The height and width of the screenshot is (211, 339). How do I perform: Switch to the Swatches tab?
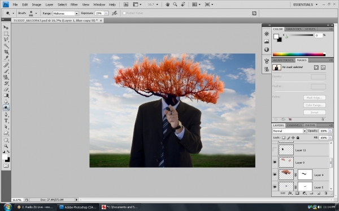pyautogui.click(x=294, y=29)
